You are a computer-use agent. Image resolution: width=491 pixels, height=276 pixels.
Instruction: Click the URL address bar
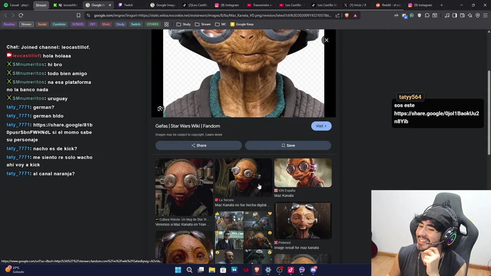click(x=212, y=15)
